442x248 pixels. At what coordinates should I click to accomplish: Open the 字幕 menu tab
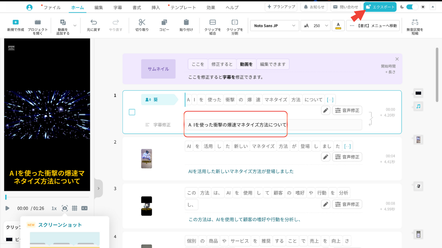118,7
